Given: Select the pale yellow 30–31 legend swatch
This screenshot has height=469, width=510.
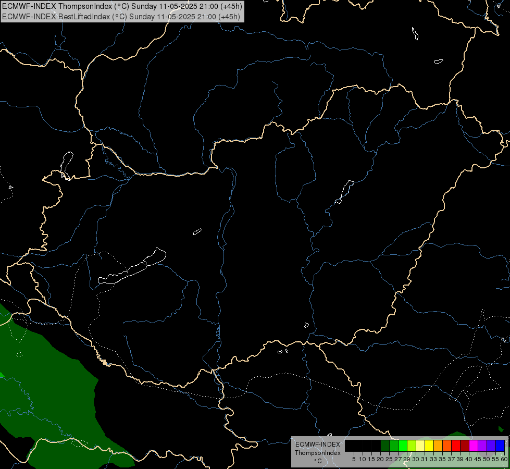Looking at the screenshot, I should click(420, 446).
